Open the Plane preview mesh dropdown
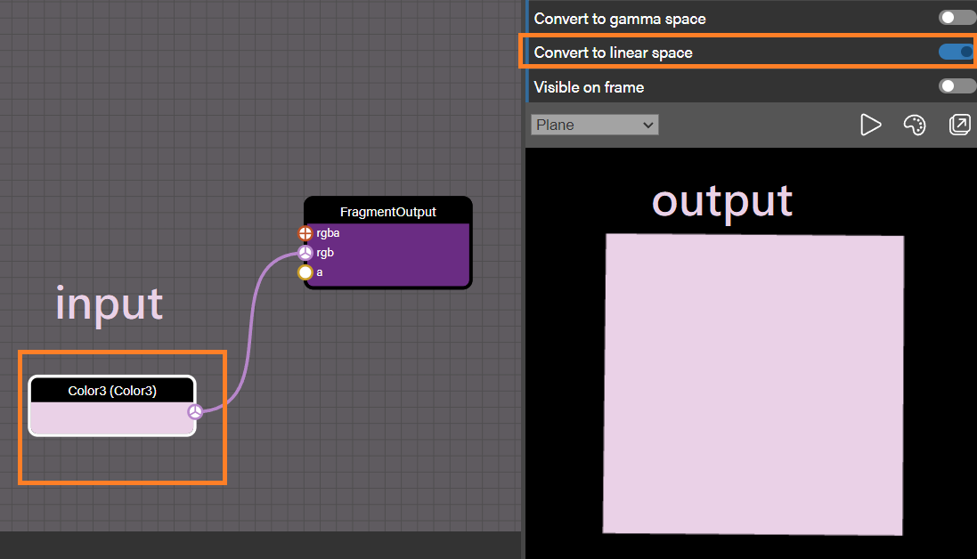The width and height of the screenshot is (977, 559). (594, 125)
